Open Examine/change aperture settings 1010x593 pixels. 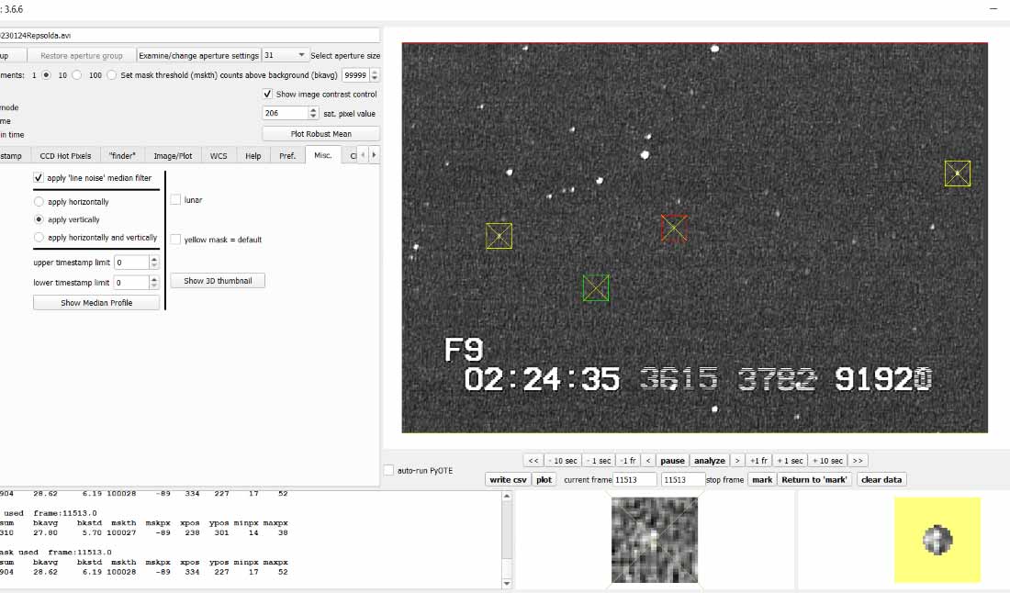(198, 55)
